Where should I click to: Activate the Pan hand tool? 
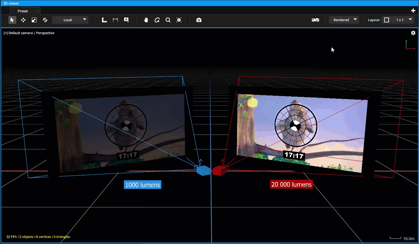point(146,20)
